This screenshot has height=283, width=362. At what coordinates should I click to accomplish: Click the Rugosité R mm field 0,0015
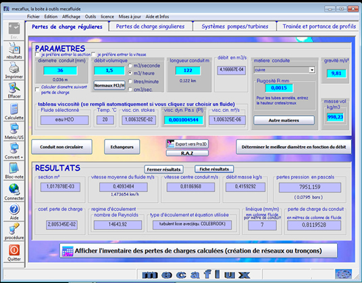pyautogui.click(x=279, y=88)
